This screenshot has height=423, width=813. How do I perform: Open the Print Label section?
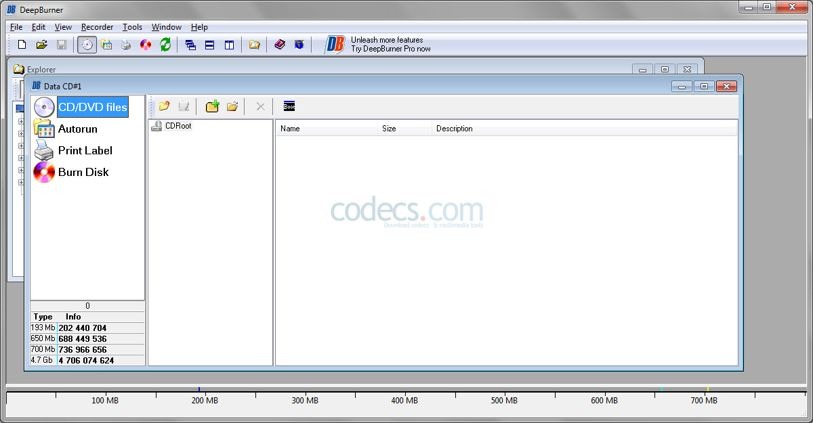coord(85,150)
